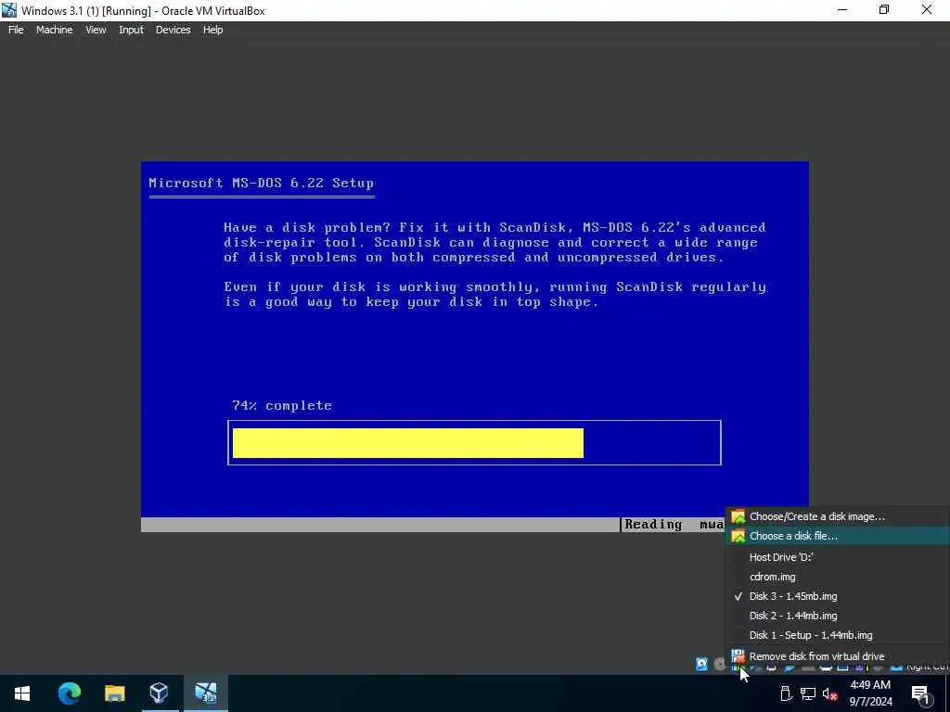Select Choose/Create a disk image entry
Viewport: 950px width, 712px height.
coord(838,516)
